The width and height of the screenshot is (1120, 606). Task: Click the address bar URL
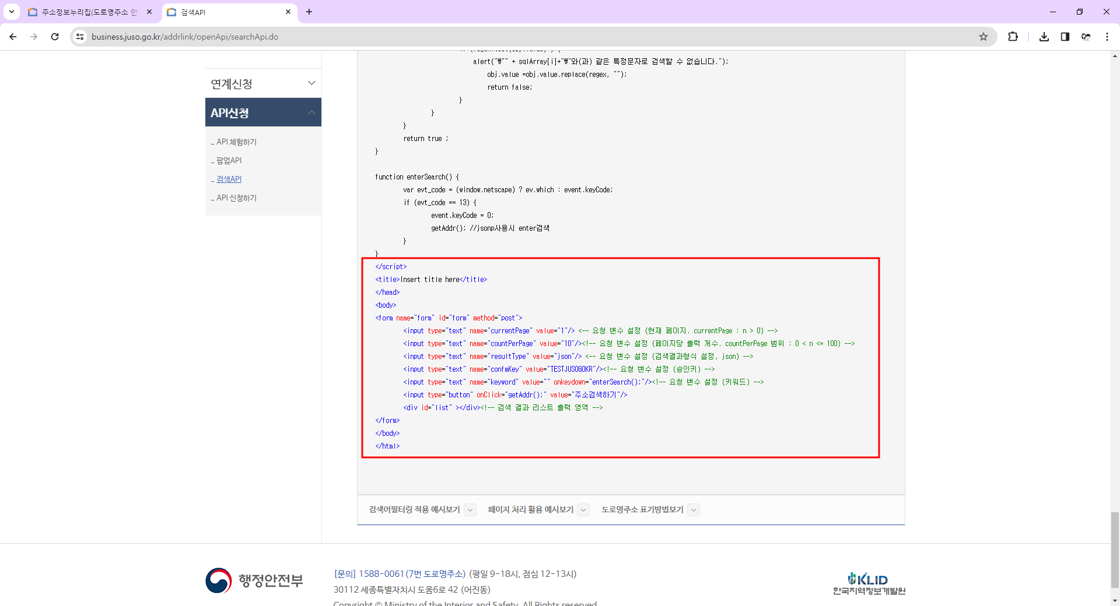click(185, 37)
